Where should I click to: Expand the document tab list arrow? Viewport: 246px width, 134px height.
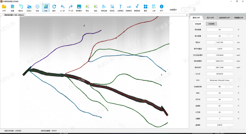click(x=187, y=15)
